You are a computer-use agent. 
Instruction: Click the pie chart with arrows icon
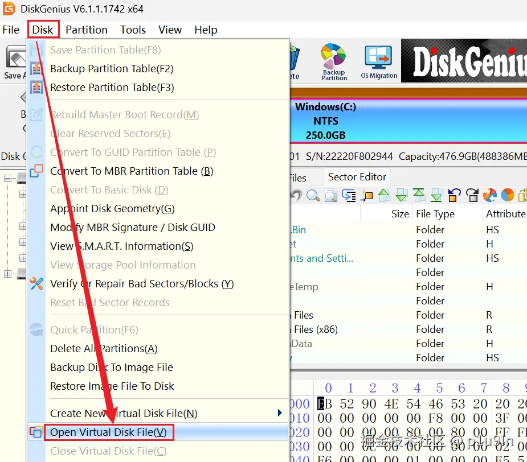tap(490, 195)
